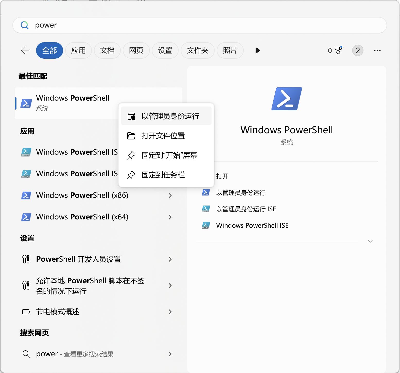This screenshot has height=373, width=400.
Task: Click the tools icon beside 允许本地 PowerShell 脚本
Action: pos(26,286)
